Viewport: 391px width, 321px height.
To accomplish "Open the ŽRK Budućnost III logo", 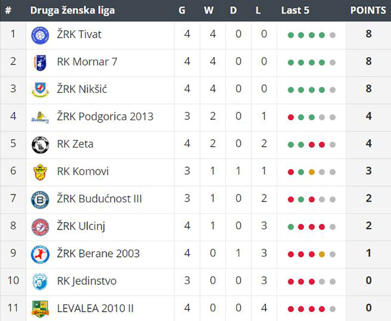I will point(40,200).
